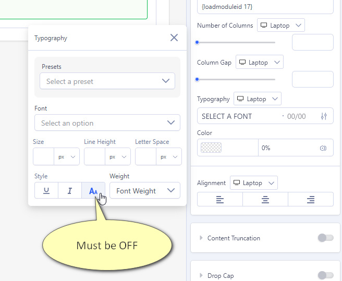Screen dimensions: 342x281
Task: Toggle the italic style icon
Action: pos(70,191)
